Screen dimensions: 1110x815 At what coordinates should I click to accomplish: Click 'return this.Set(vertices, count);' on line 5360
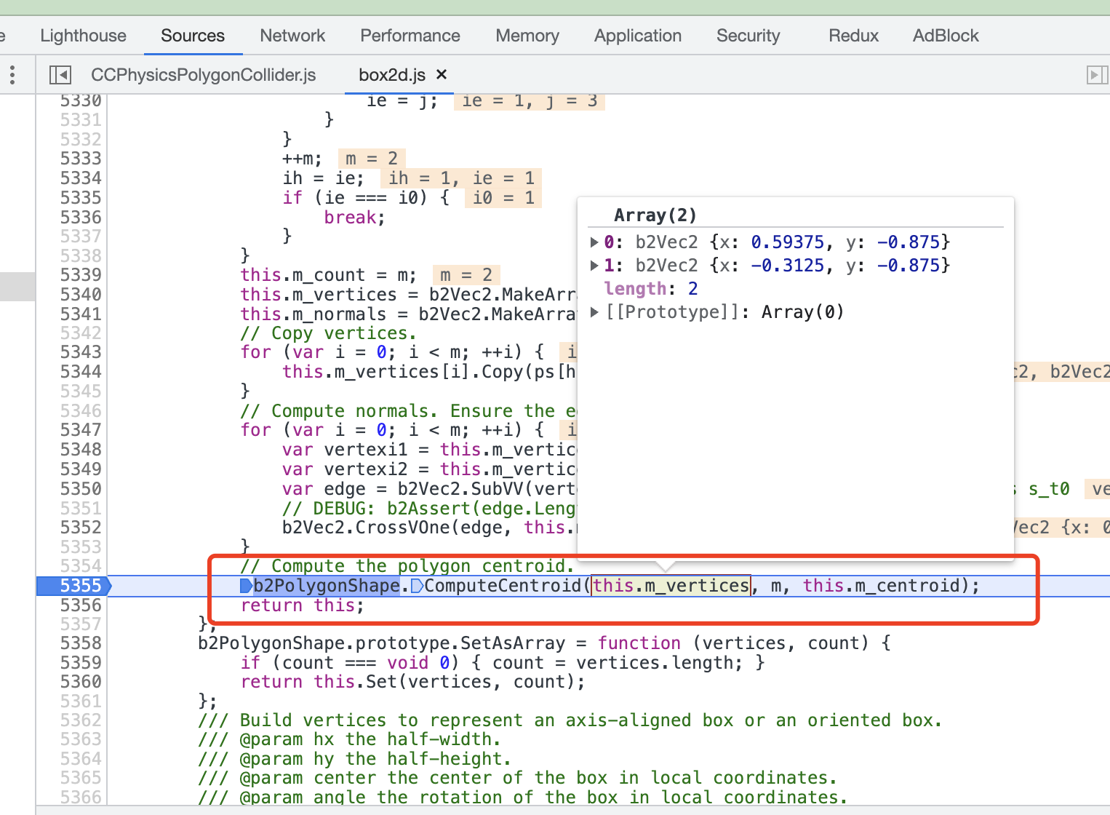click(x=412, y=682)
